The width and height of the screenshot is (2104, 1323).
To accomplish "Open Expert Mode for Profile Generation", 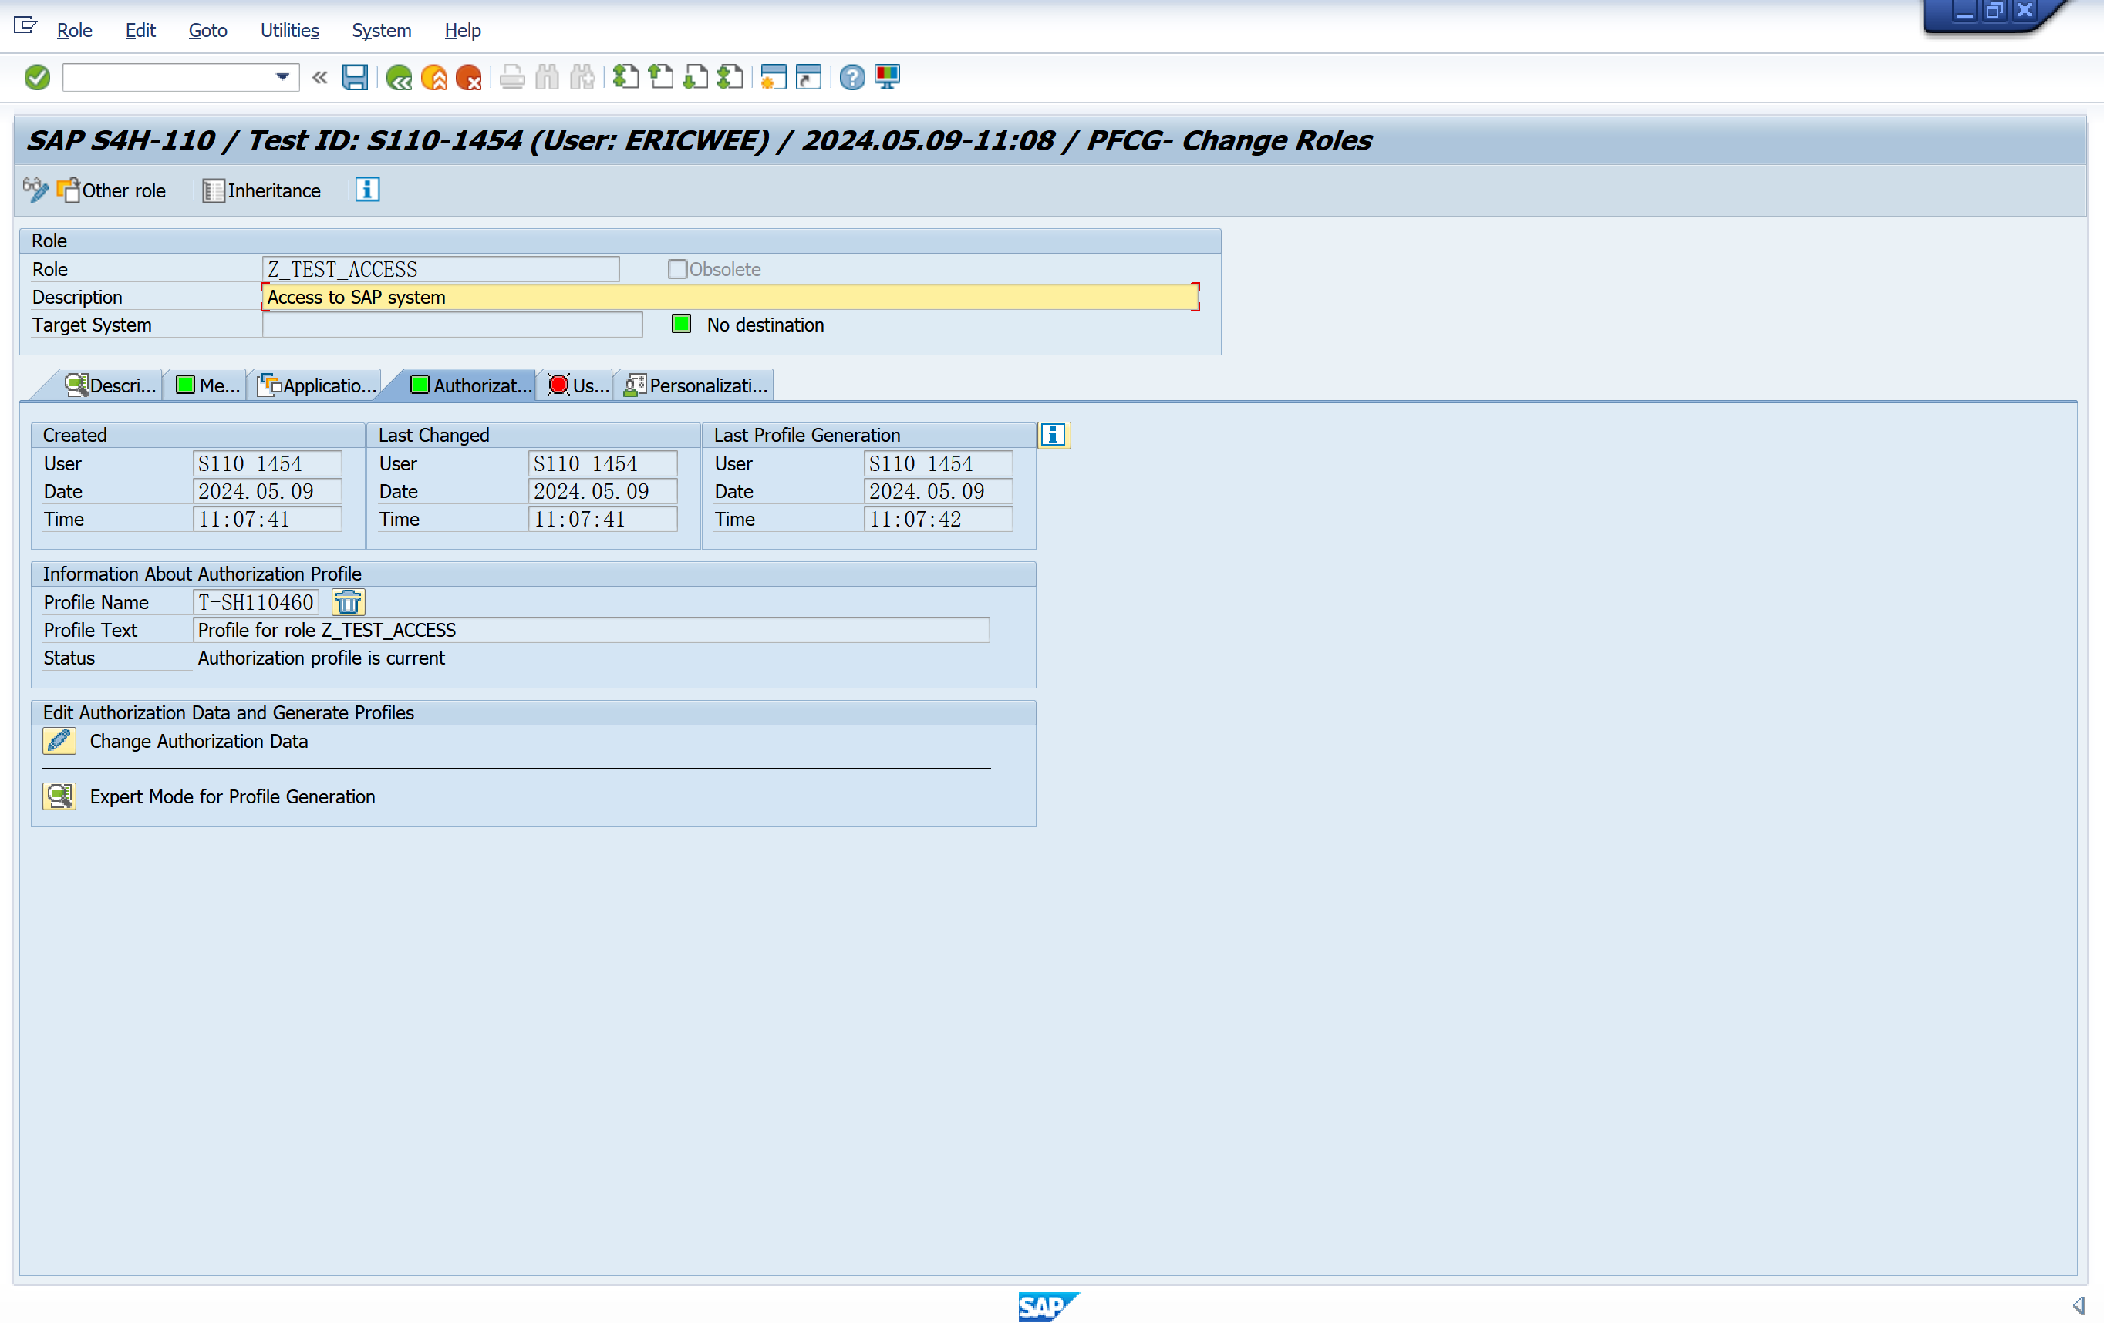I will click(x=59, y=796).
